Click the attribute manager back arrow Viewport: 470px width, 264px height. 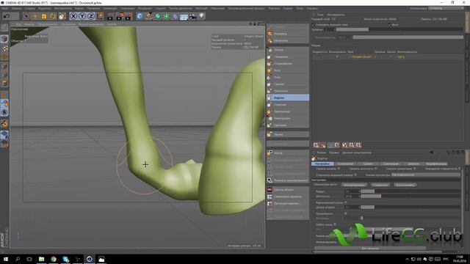[x=431, y=153]
